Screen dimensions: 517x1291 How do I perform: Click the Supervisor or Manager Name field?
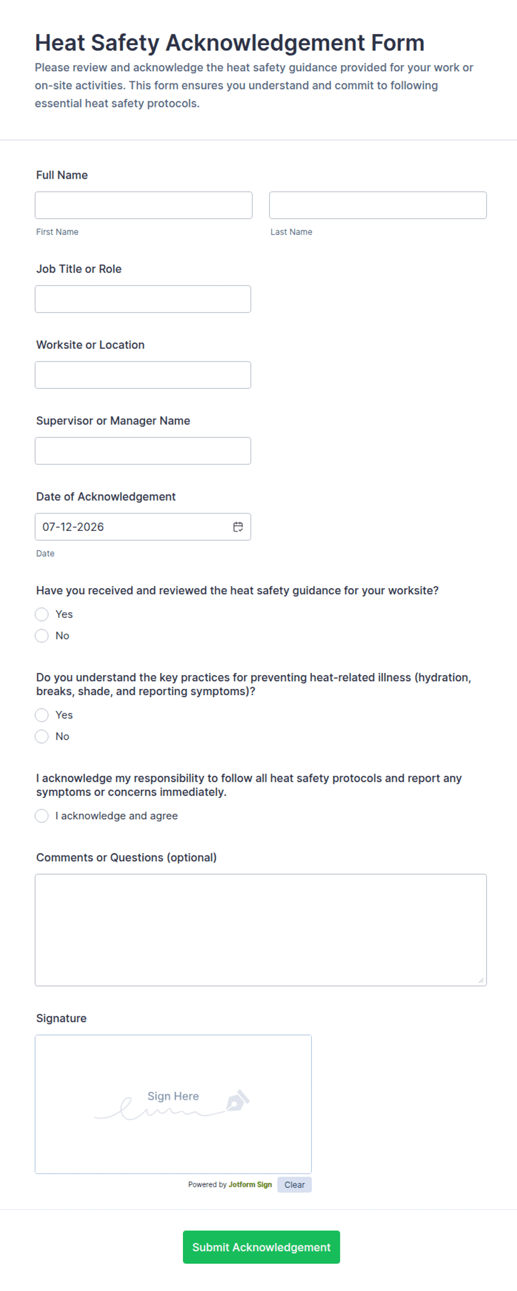[143, 451]
